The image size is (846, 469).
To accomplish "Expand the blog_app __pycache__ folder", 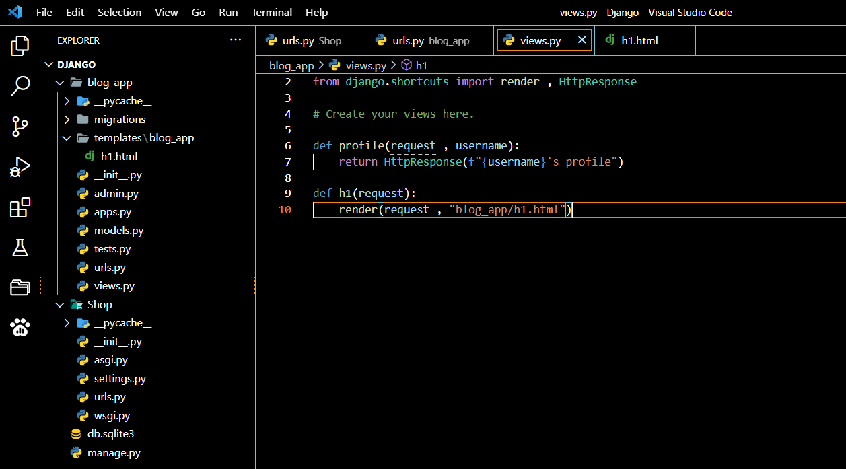I will point(67,101).
